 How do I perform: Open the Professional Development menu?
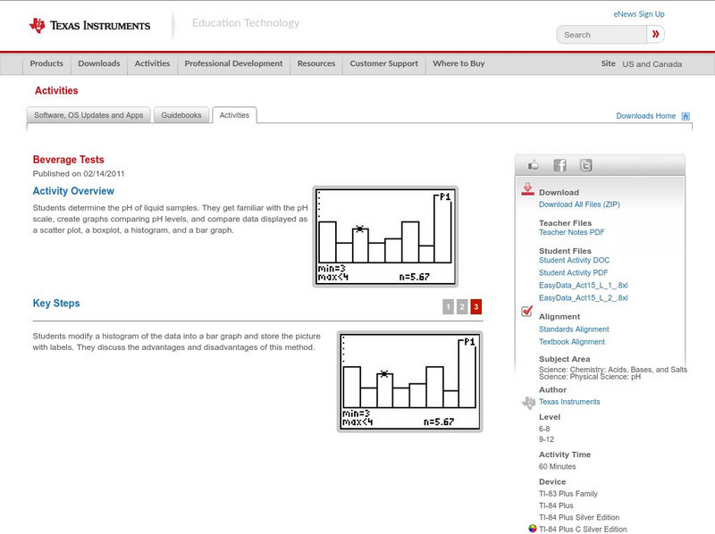[x=233, y=64]
